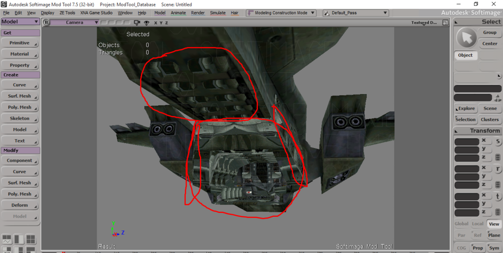Activate the Rotate tool r button
Screen dimensions: 503x253
498,169
